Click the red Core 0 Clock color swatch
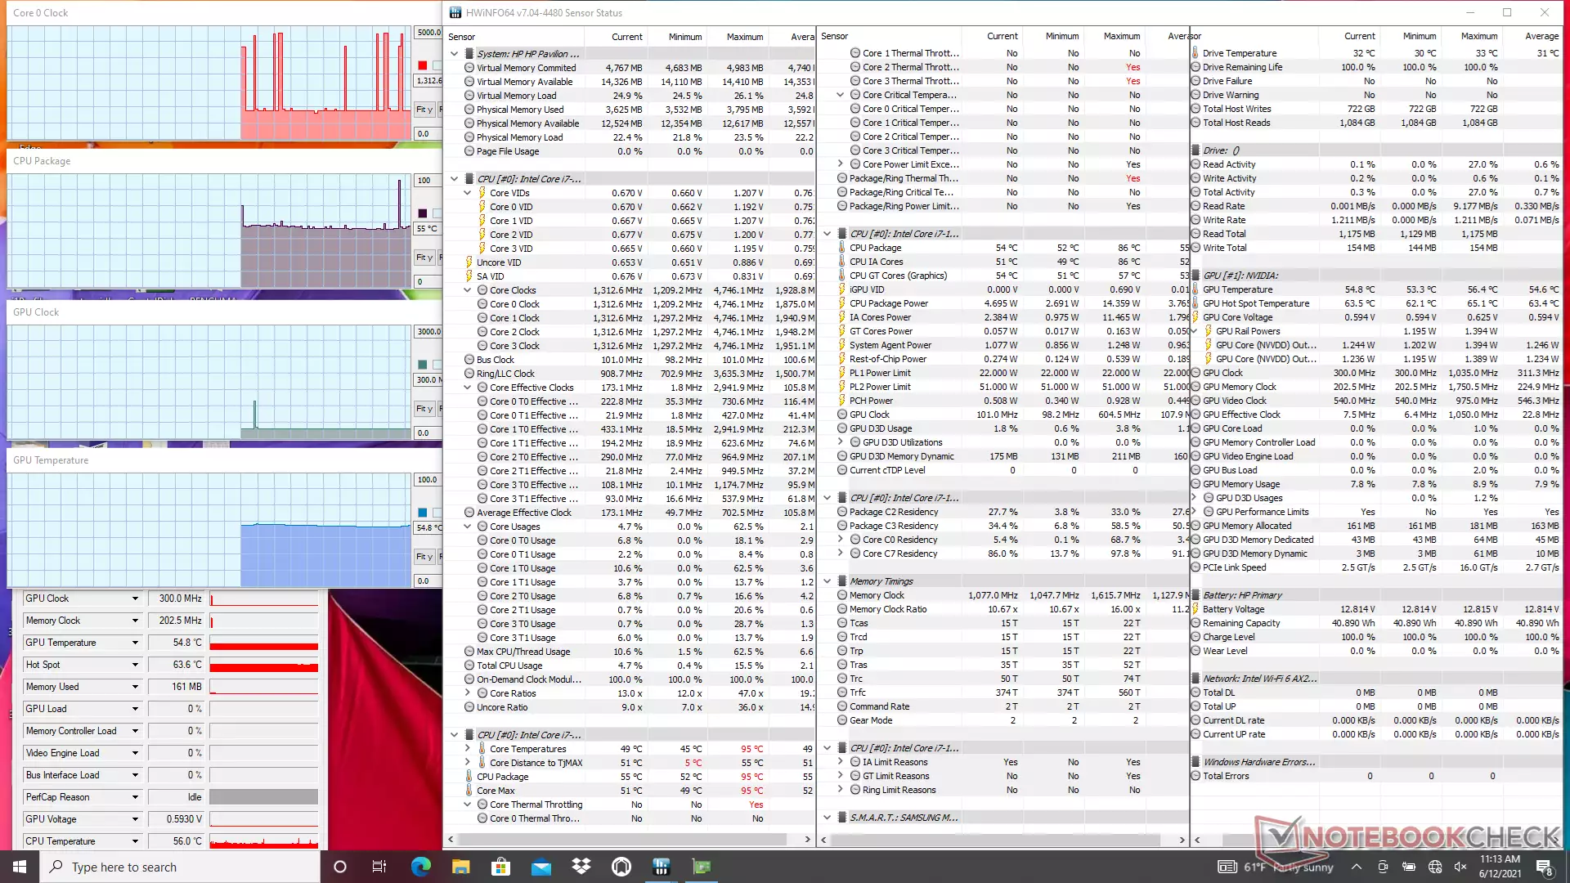The width and height of the screenshot is (1570, 883). pyautogui.click(x=423, y=65)
